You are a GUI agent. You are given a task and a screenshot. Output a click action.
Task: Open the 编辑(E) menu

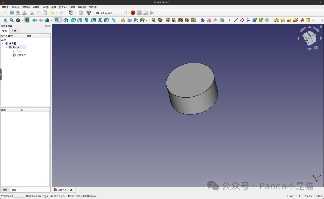pos(16,7)
